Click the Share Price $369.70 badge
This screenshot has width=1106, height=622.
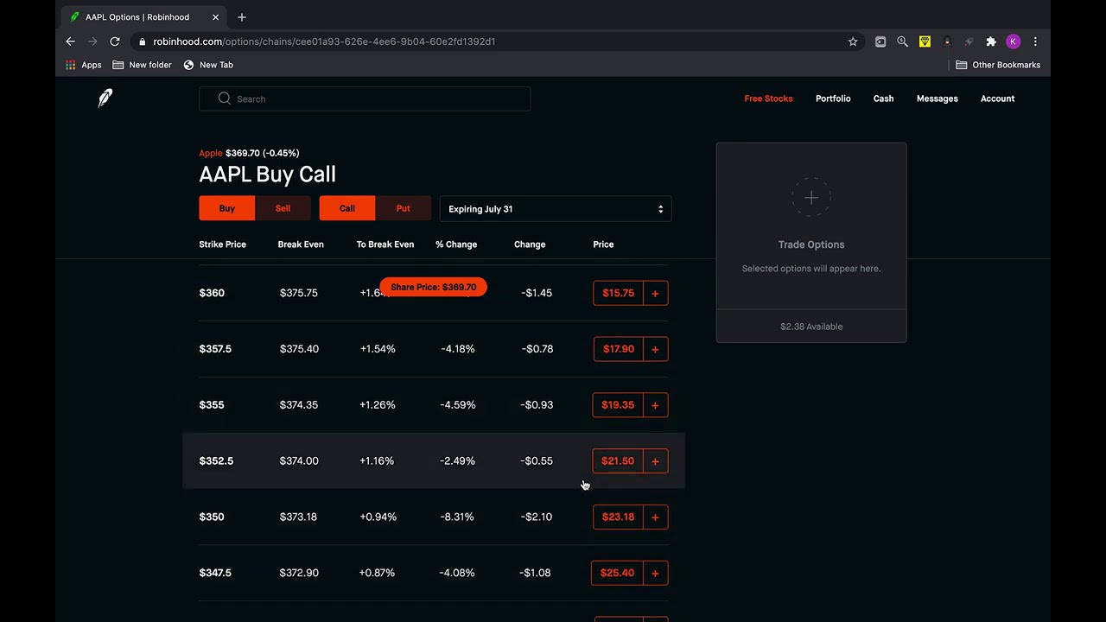coord(433,287)
